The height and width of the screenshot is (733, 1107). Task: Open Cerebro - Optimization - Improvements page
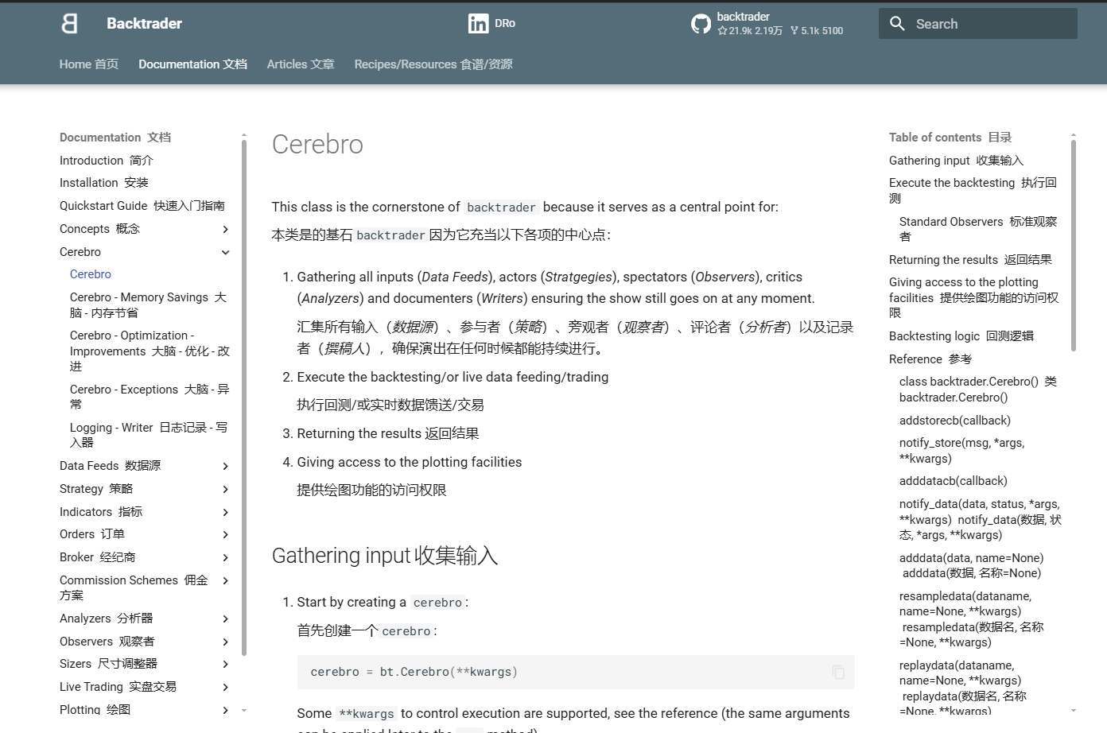pos(150,351)
